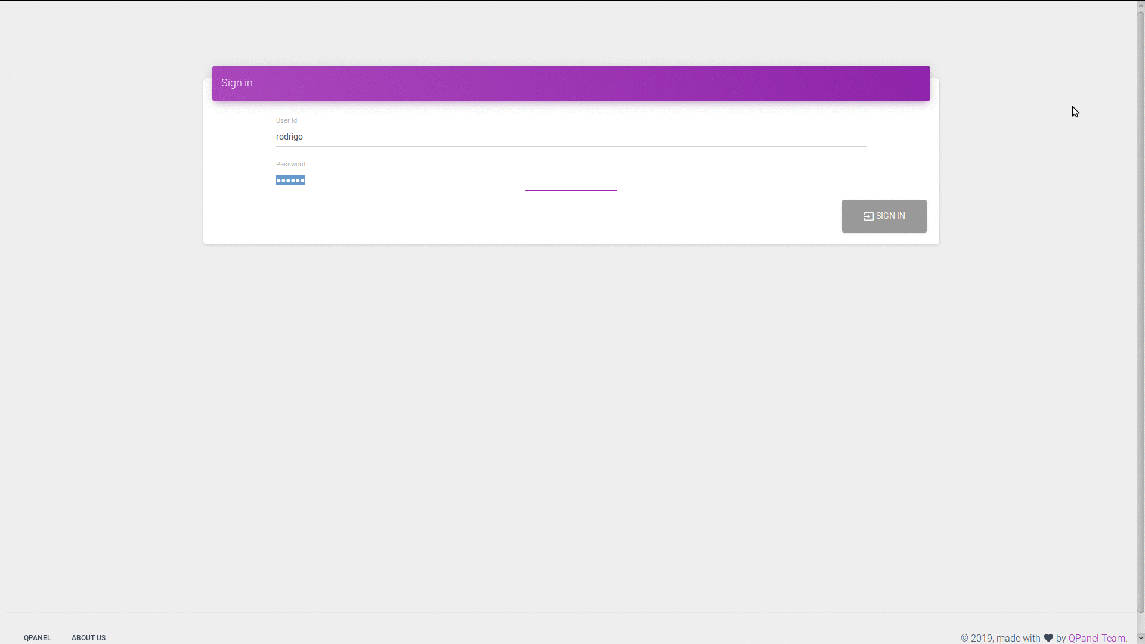This screenshot has width=1145, height=644.
Task: Focus the User id input field
Action: click(x=571, y=137)
